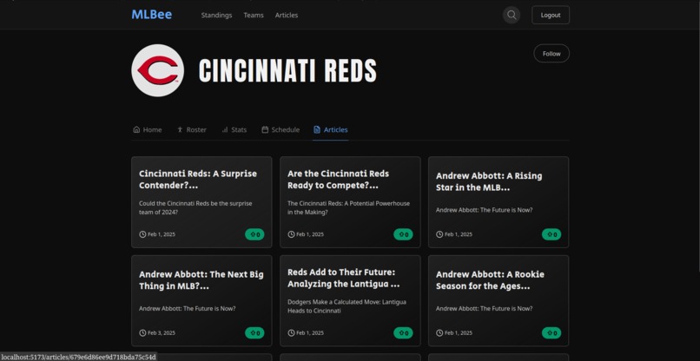
Task: Click subtitle under 'A Rookie Season for the Ages'
Action: [484, 309]
